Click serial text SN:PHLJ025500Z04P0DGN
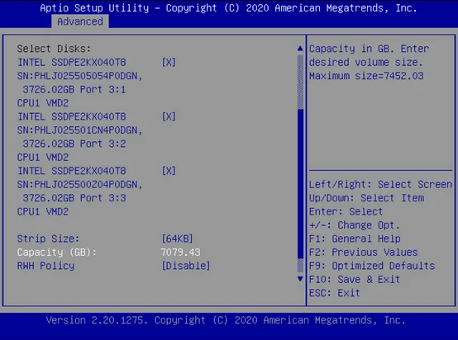 click(79, 185)
